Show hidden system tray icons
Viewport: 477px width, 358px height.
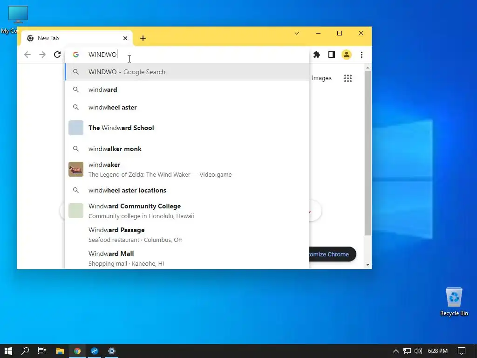click(x=396, y=351)
